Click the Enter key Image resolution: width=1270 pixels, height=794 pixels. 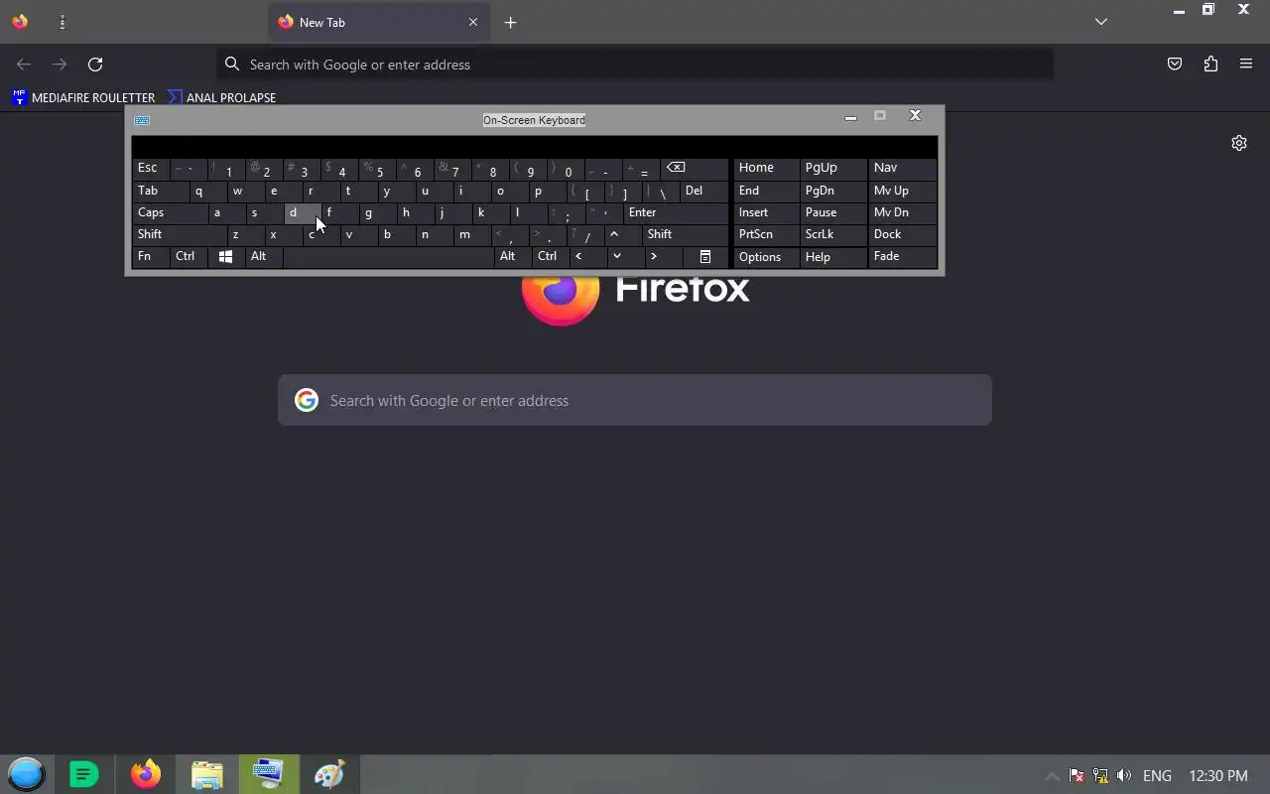click(x=676, y=212)
